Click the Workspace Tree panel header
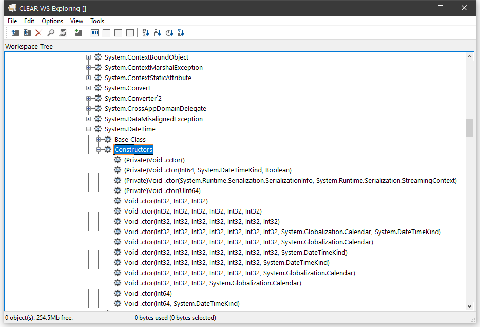Screen dimensions: 480x327 pos(29,47)
